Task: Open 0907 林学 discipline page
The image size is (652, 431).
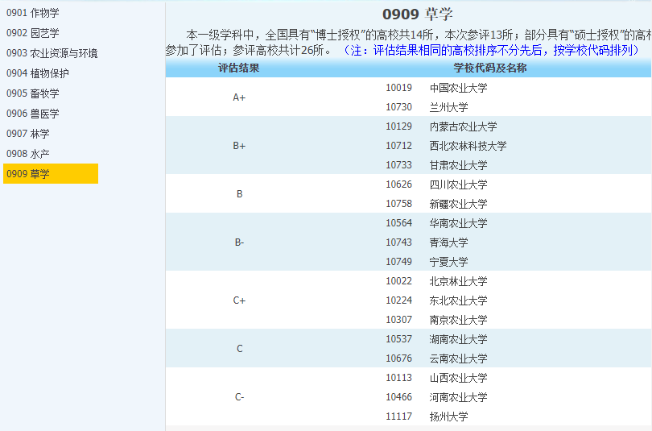Action: [x=28, y=134]
